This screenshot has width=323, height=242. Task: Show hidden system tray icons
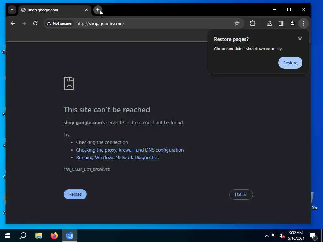coord(267,236)
